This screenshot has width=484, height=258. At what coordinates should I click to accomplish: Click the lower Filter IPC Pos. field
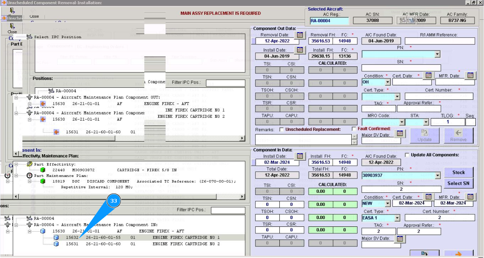(228, 210)
